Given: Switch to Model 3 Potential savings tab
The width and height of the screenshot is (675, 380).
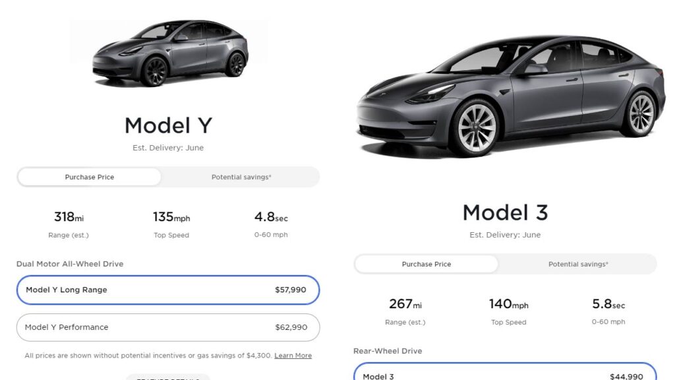Looking at the screenshot, I should coord(578,264).
